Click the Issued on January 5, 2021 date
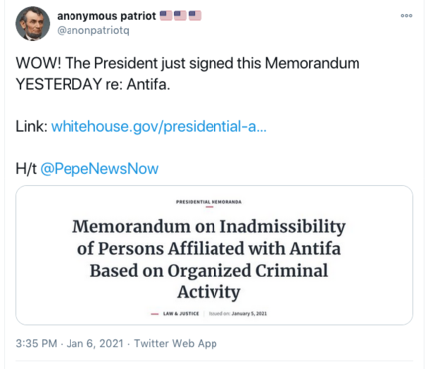Viewport: 428px width, 369px height. (x=237, y=313)
